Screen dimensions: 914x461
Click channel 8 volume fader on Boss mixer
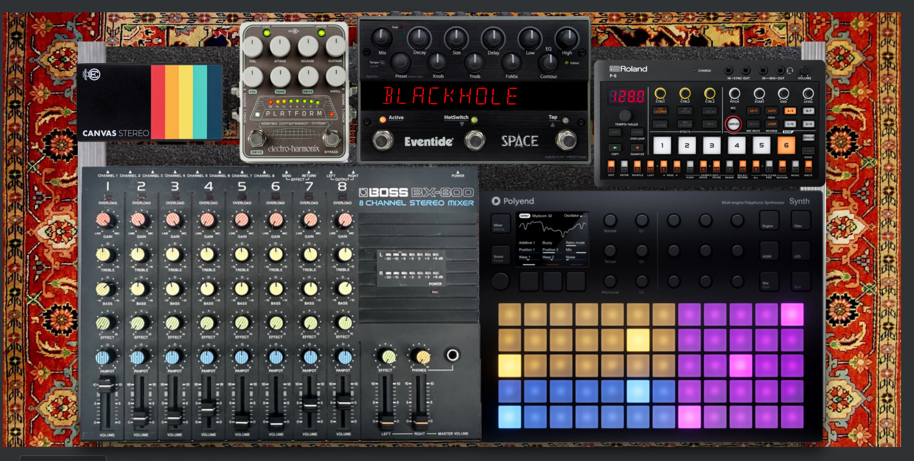click(343, 403)
